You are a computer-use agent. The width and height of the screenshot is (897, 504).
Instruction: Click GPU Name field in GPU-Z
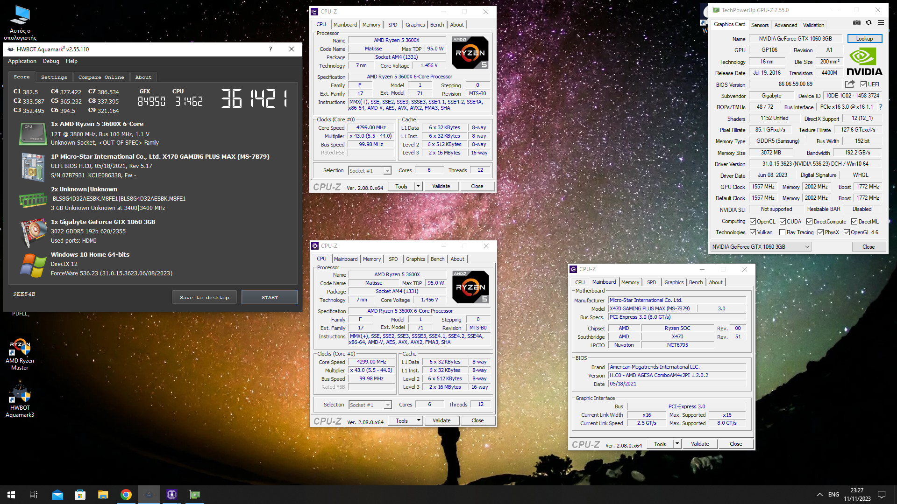coord(795,39)
